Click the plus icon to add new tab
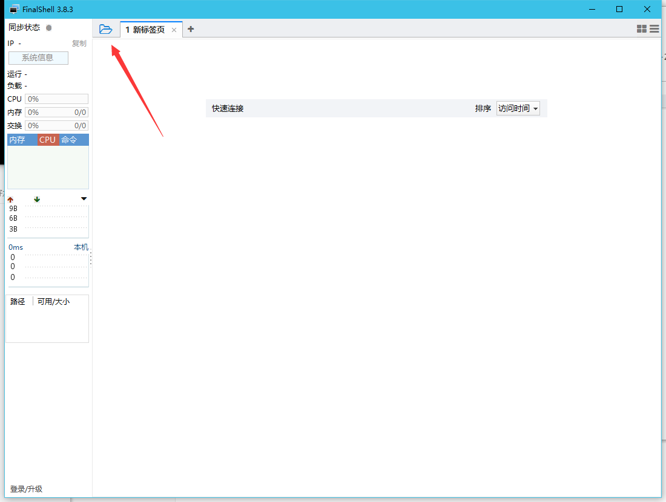 191,29
